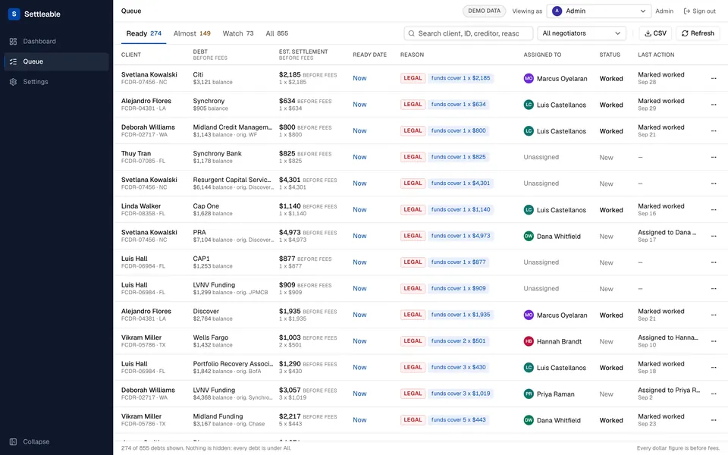Click Dana Whitfield avatar in PRA row
The width and height of the screenshot is (728, 455).
pos(529,236)
